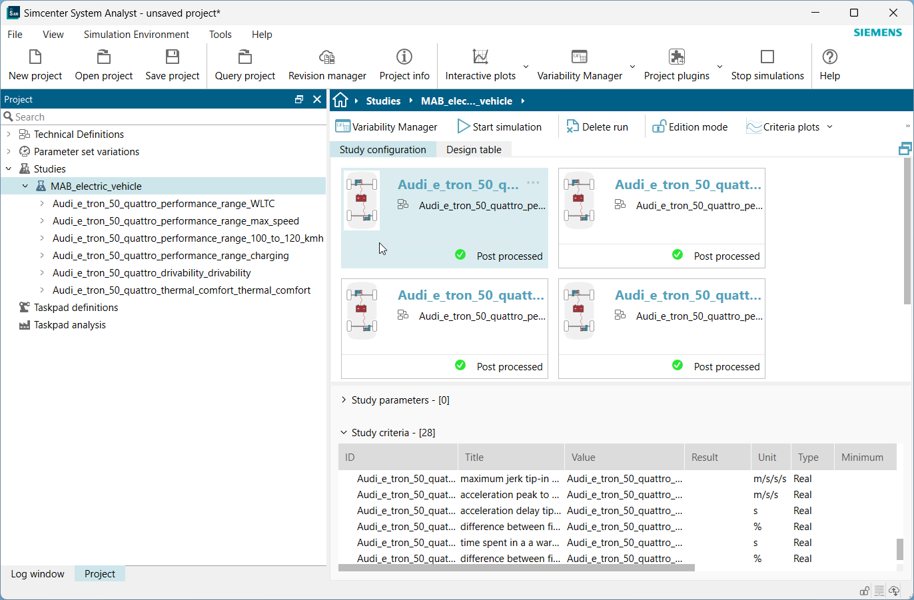The height and width of the screenshot is (600, 914).
Task: Click the Delete run button
Action: [x=597, y=127]
